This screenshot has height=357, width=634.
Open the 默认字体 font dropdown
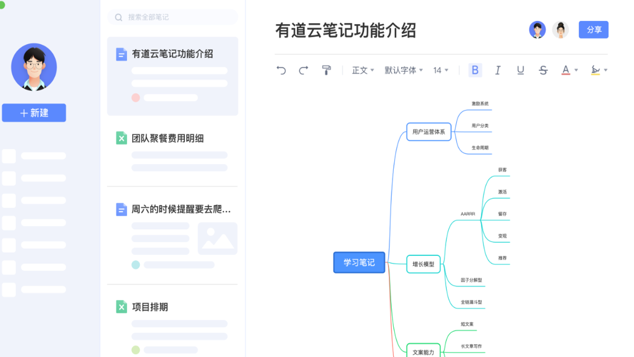(404, 70)
